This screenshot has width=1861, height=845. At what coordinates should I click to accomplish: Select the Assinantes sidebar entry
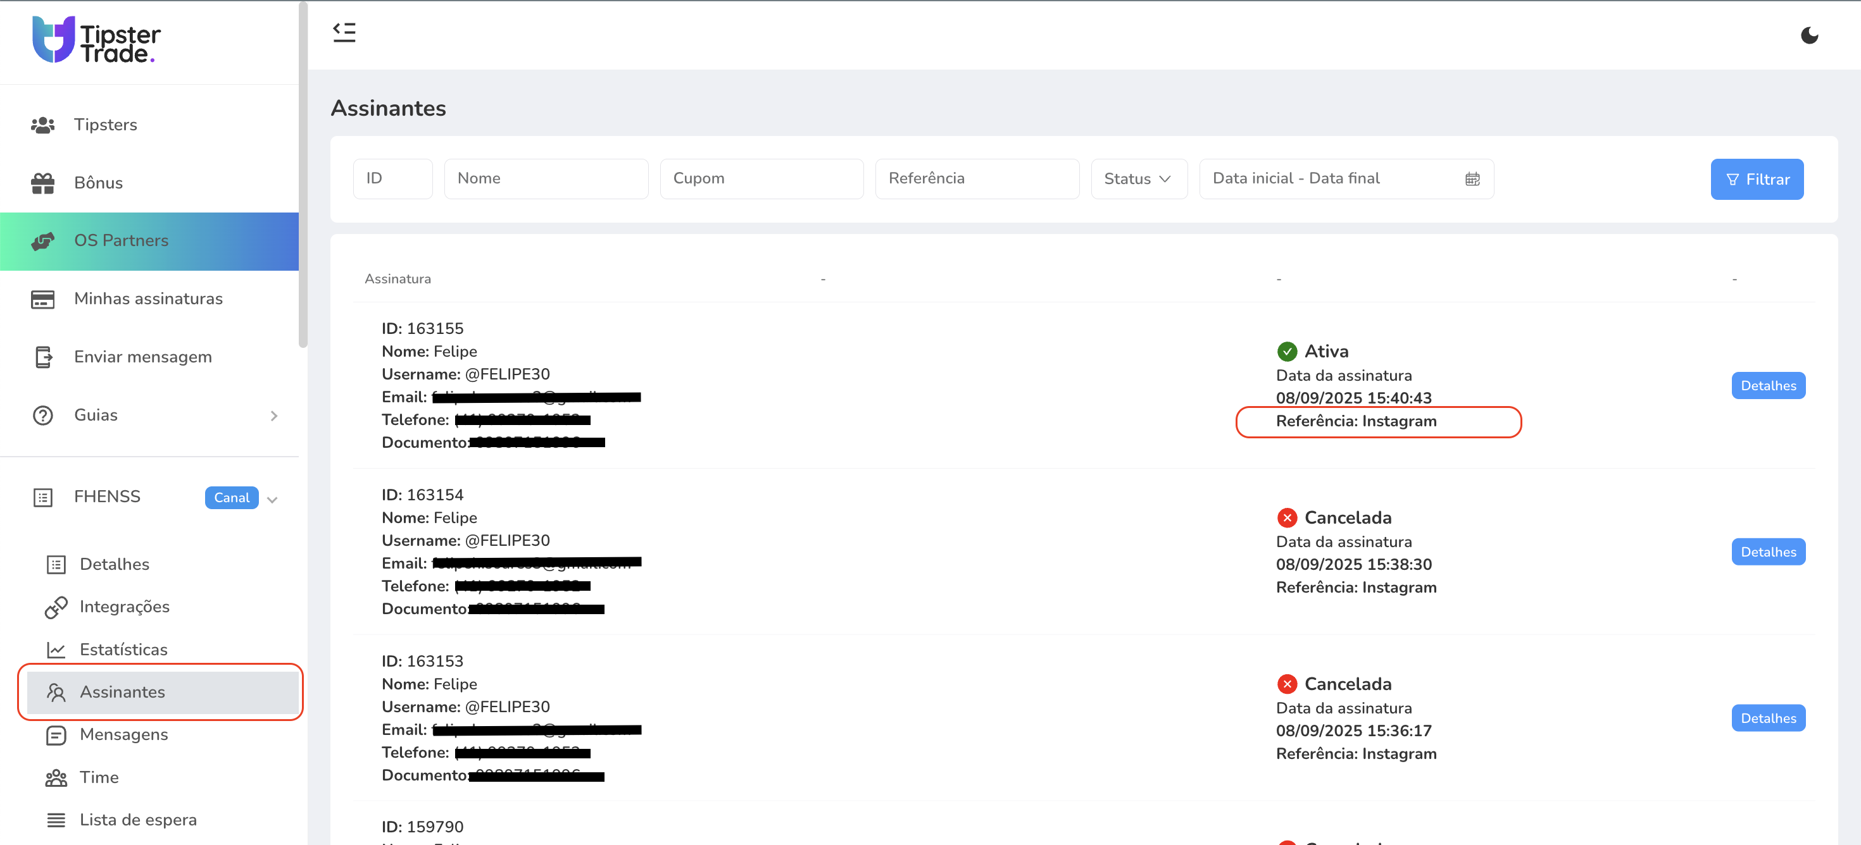163,692
